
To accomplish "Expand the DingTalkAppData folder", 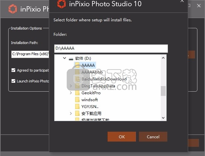I will [71, 86].
